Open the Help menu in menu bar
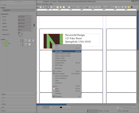 pos(51,4)
